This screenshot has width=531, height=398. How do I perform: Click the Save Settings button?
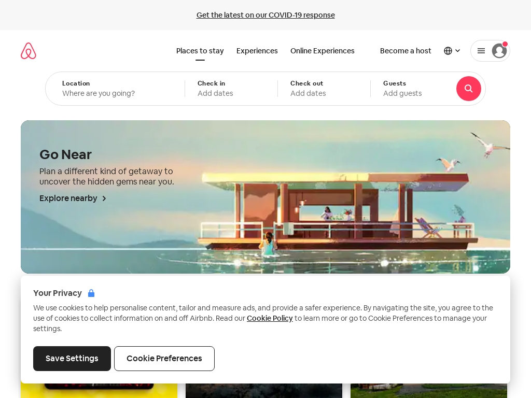pos(72,359)
